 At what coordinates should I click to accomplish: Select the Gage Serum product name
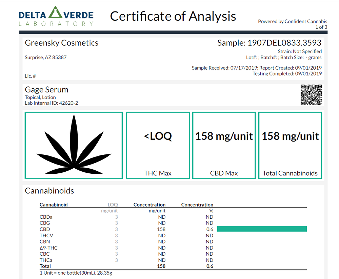(46, 90)
